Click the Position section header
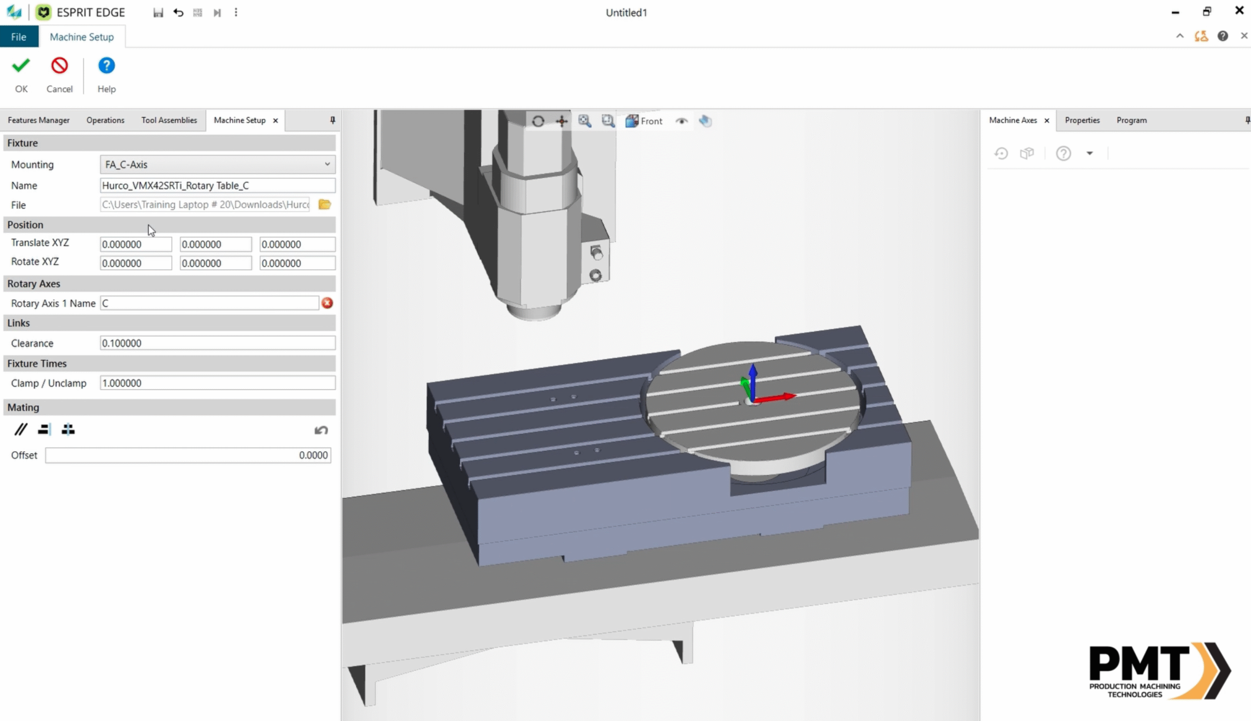 (169, 225)
